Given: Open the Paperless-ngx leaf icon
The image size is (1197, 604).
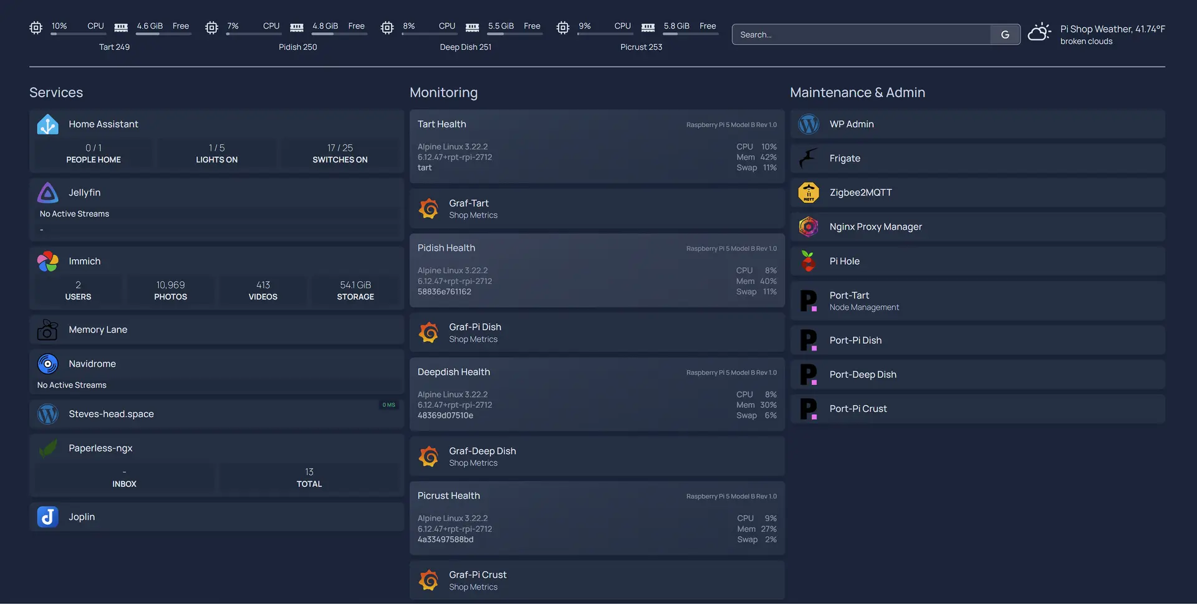Looking at the screenshot, I should 47,448.
